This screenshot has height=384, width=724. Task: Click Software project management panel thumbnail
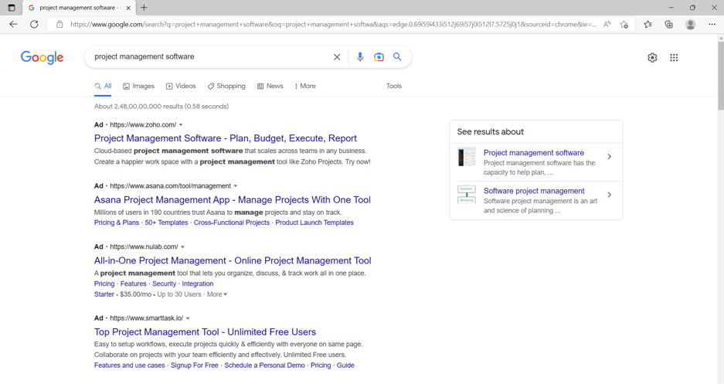click(x=467, y=195)
